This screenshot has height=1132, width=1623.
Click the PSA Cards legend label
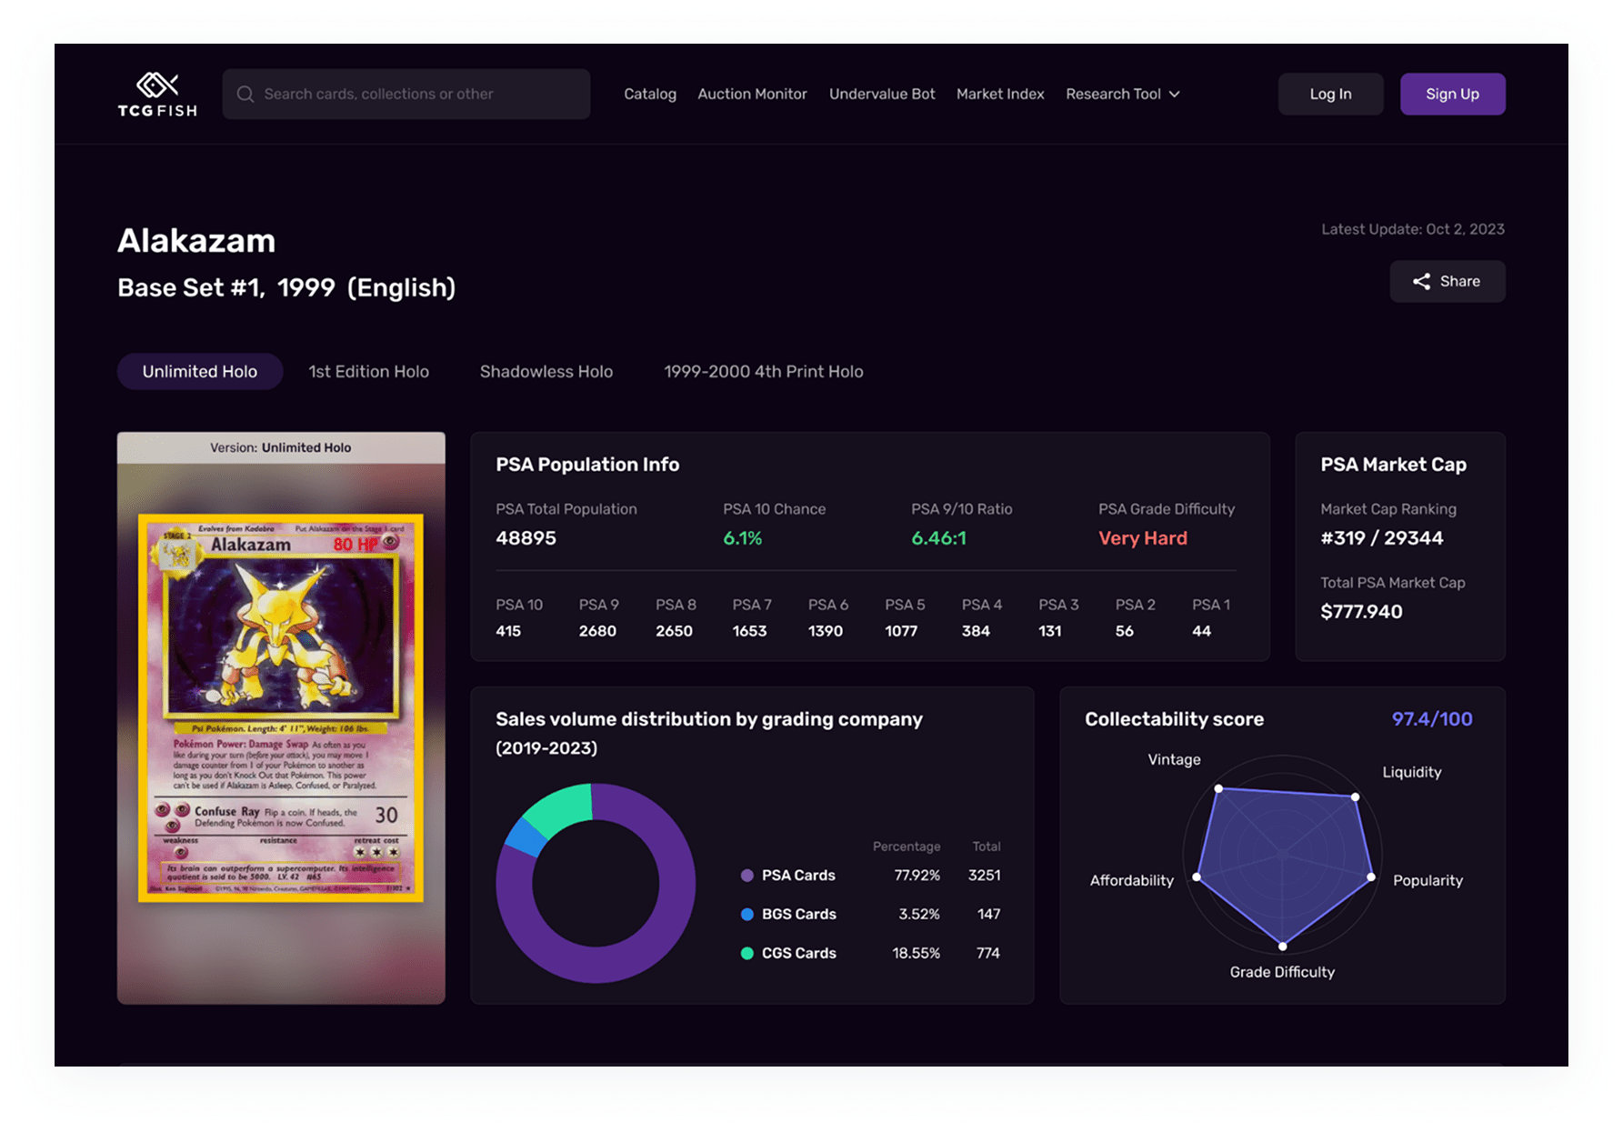tap(798, 876)
